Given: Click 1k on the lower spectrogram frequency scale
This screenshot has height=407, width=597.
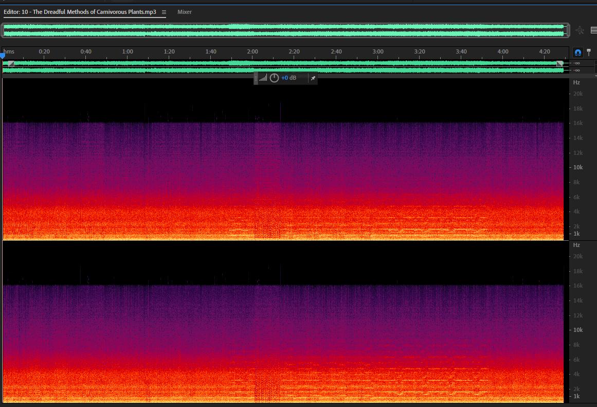Looking at the screenshot, I should coord(577,396).
